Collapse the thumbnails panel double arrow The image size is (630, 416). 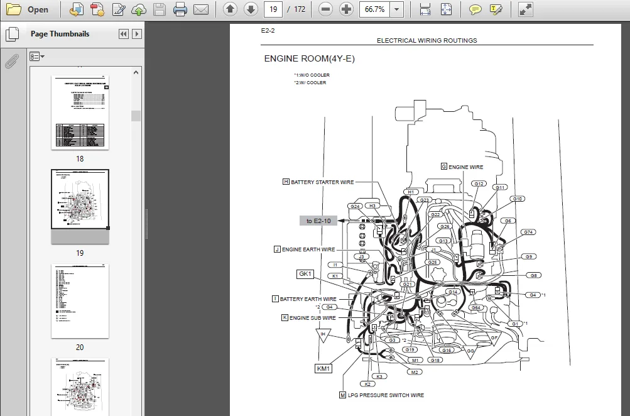124,34
